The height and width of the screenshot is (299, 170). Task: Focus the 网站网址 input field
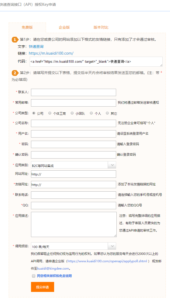(x=74, y=174)
